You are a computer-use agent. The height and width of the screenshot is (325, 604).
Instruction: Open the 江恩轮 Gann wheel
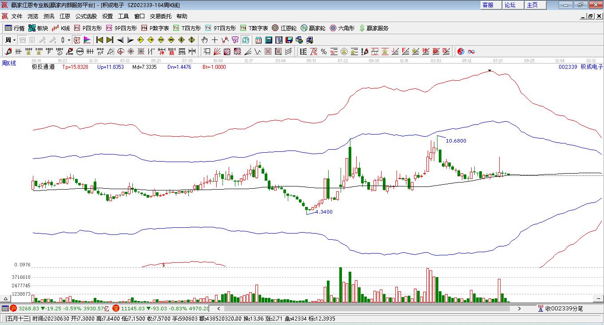point(284,28)
